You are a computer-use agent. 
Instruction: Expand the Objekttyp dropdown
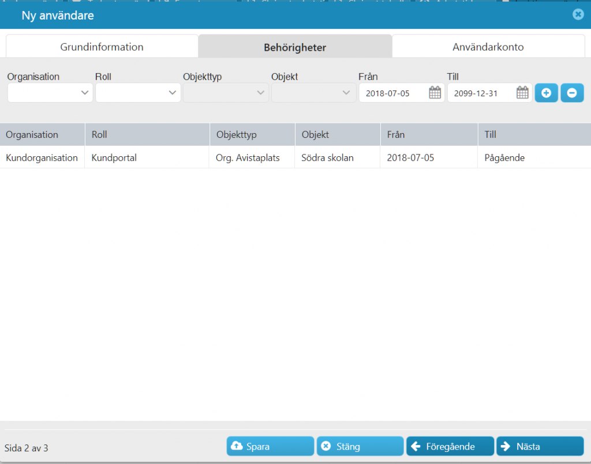click(226, 93)
